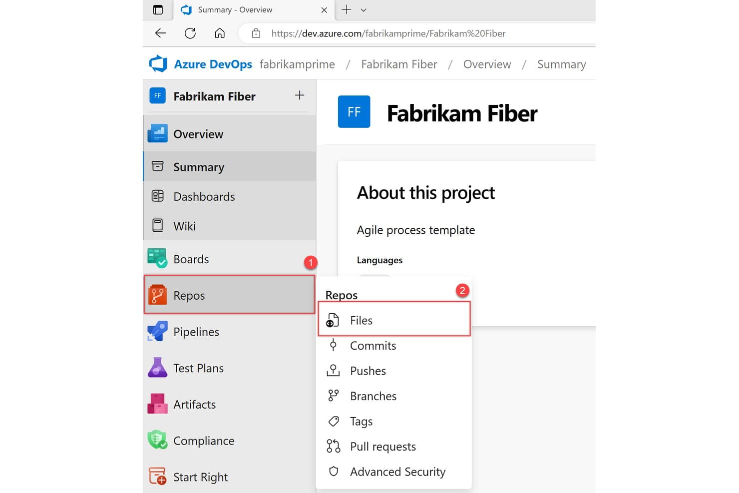This screenshot has height=493, width=739.
Task: Click the Pull requests icon in flyout
Action: tap(333, 446)
